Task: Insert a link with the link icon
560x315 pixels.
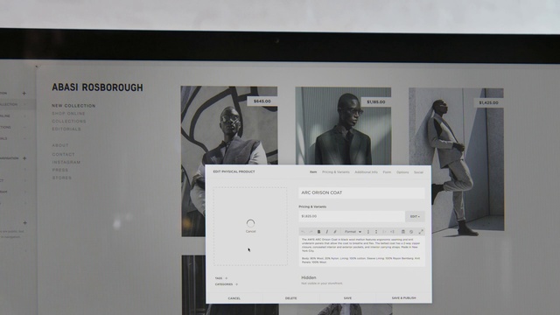Action: 335,232
